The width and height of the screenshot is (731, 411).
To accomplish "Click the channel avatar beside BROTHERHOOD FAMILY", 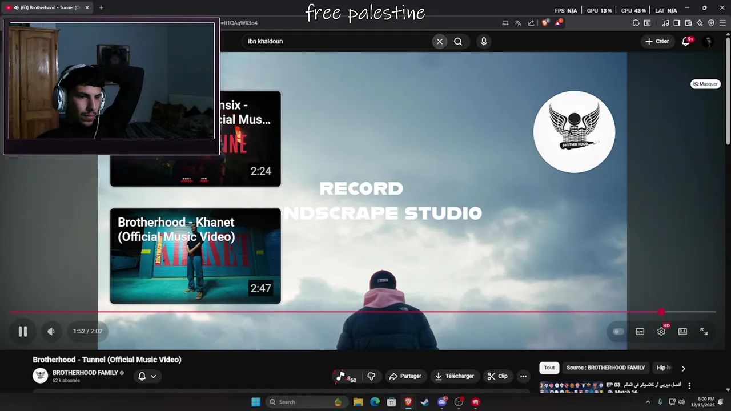I will coord(40,376).
